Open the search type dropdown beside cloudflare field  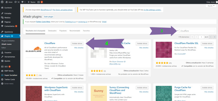178,31
